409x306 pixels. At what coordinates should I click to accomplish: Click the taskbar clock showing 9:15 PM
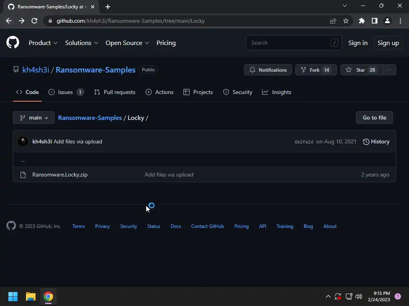click(379, 296)
